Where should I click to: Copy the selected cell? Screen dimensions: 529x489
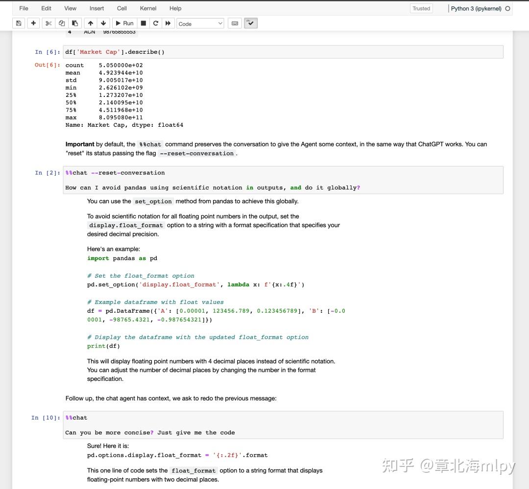point(61,23)
